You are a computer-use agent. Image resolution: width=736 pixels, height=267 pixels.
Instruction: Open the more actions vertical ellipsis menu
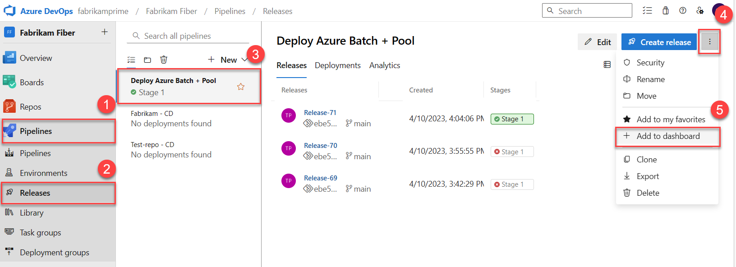pyautogui.click(x=709, y=42)
